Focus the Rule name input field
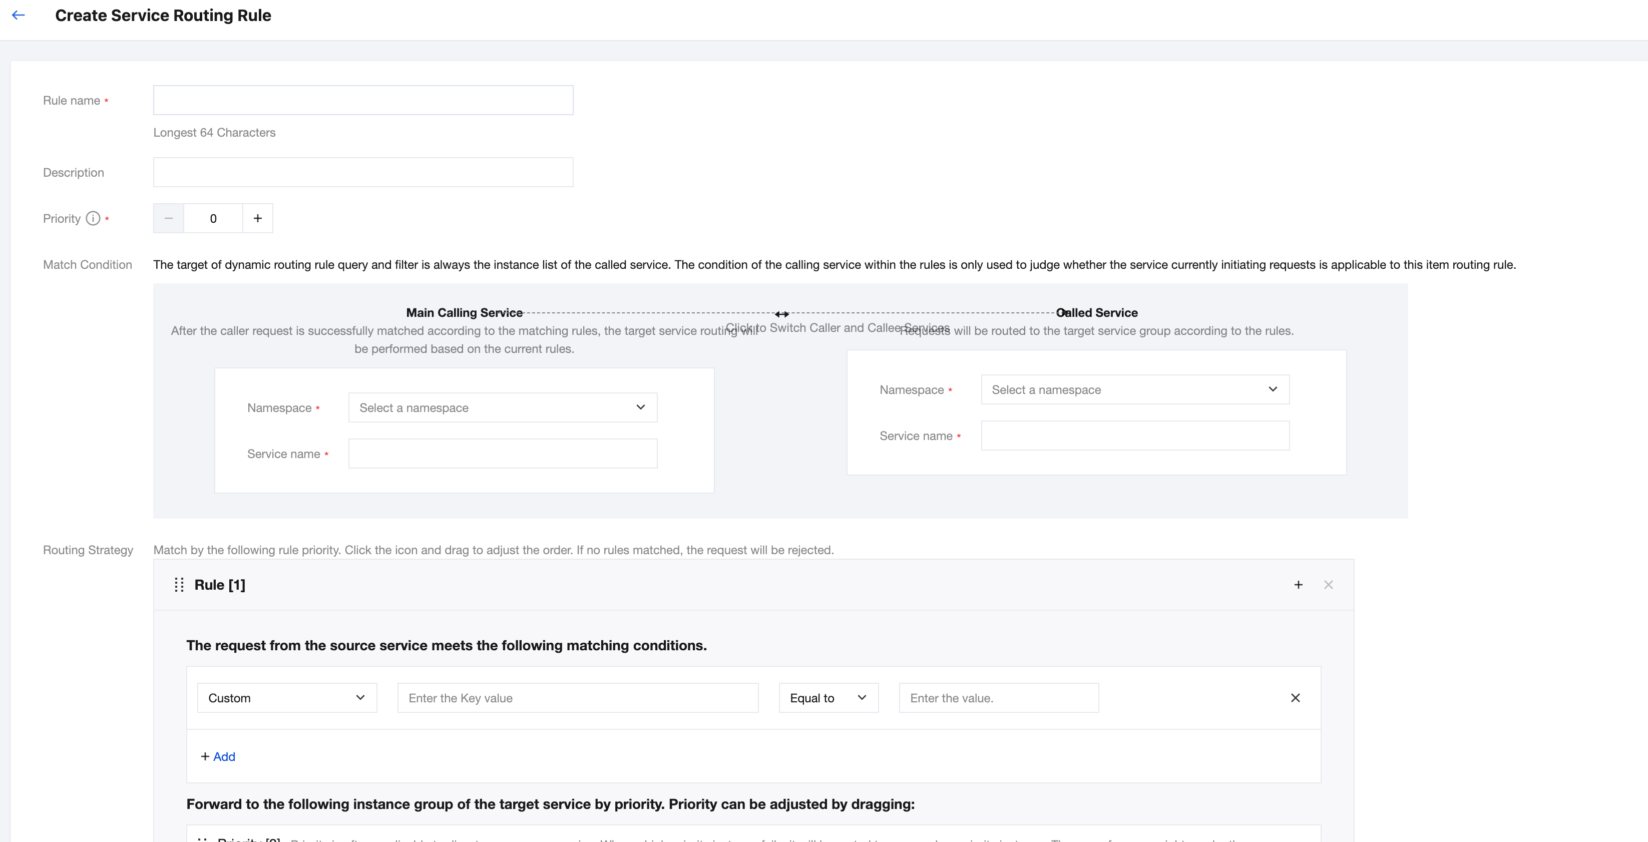The height and width of the screenshot is (842, 1648). (363, 101)
